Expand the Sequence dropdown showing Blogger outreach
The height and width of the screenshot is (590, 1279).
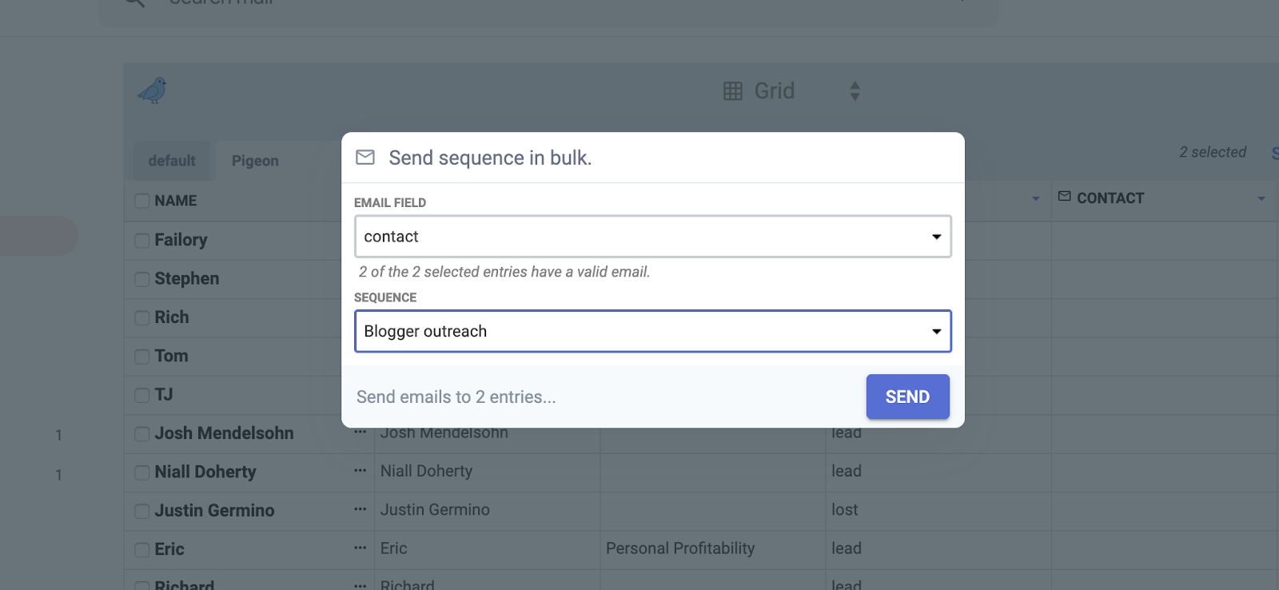652,331
